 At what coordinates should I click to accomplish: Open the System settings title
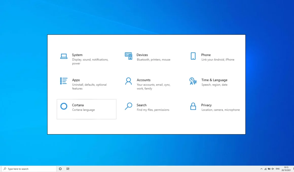click(77, 55)
